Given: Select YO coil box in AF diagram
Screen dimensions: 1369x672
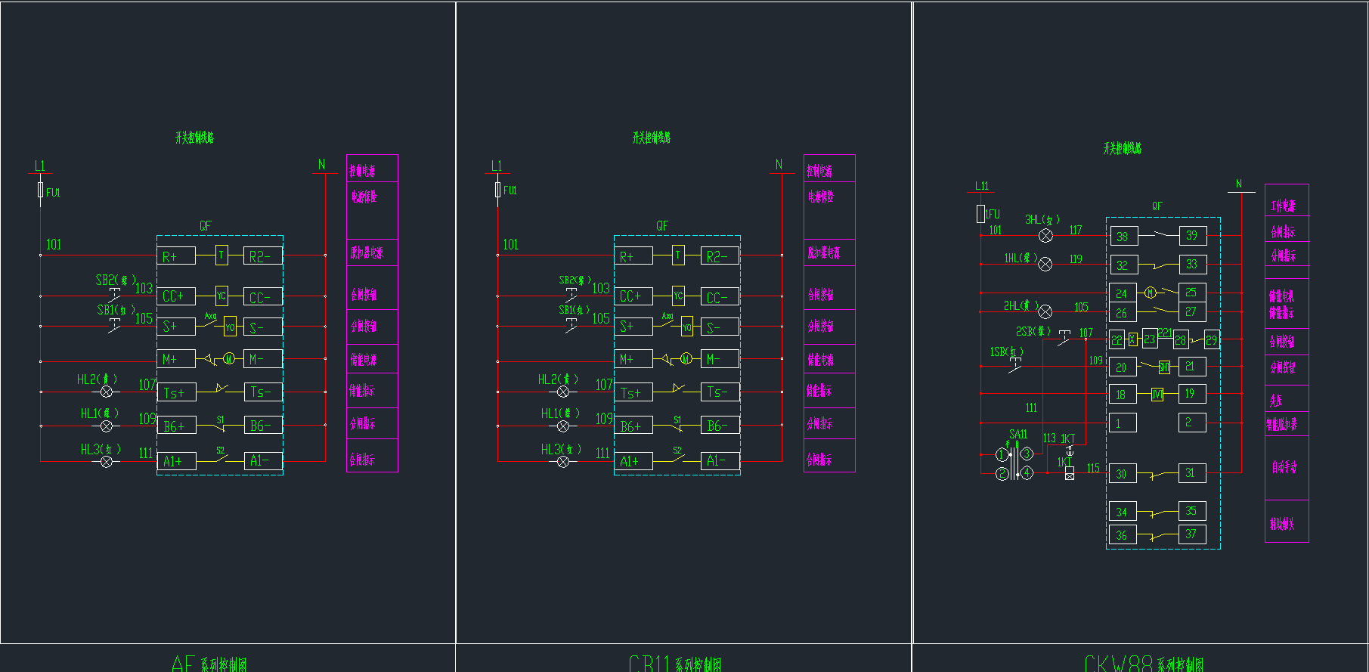Looking at the screenshot, I should [230, 327].
